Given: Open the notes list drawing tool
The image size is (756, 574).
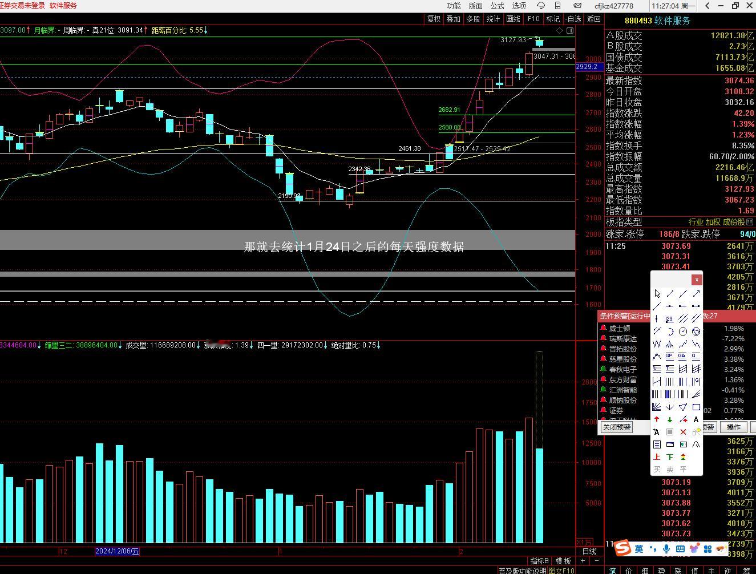Looking at the screenshot, I should pyautogui.click(x=657, y=444).
